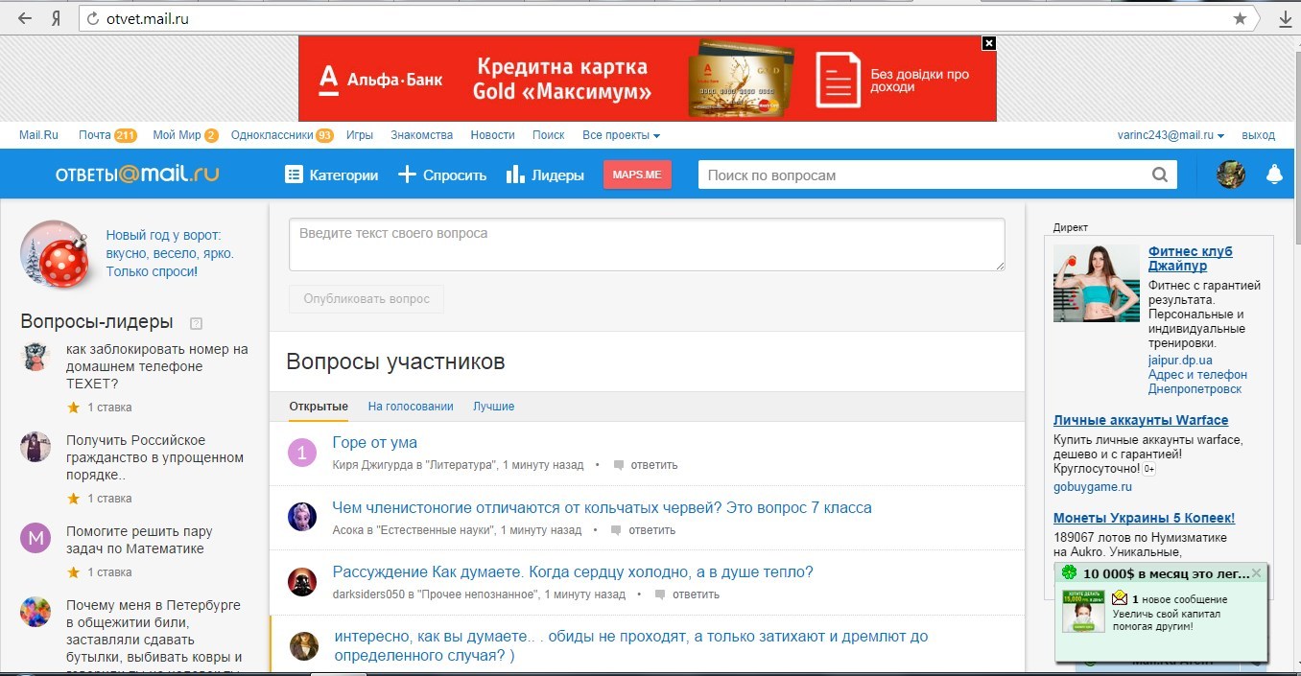The width and height of the screenshot is (1301, 676).
Task: Click star under Математике question
Action: point(74,572)
